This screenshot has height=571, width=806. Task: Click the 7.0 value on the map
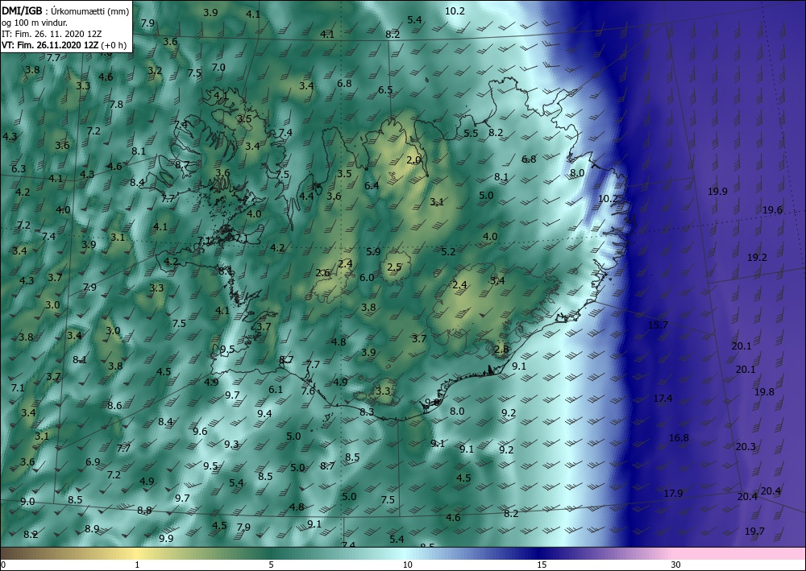pyautogui.click(x=218, y=68)
